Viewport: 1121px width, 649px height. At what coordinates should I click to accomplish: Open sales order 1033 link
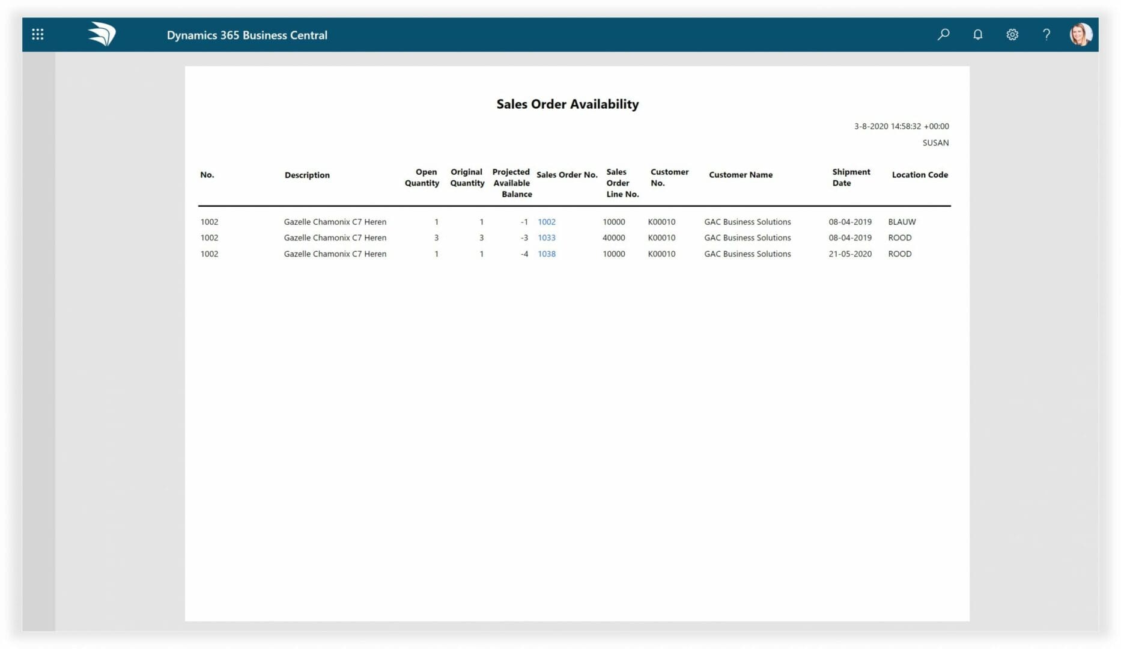point(546,237)
